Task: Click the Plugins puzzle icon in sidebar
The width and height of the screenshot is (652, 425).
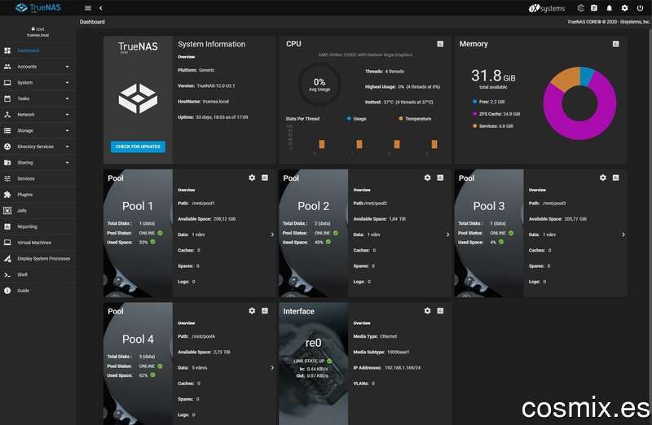Action: (7, 195)
